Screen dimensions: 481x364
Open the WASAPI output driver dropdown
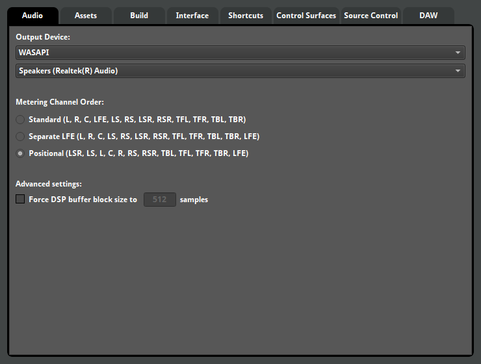(x=234, y=53)
